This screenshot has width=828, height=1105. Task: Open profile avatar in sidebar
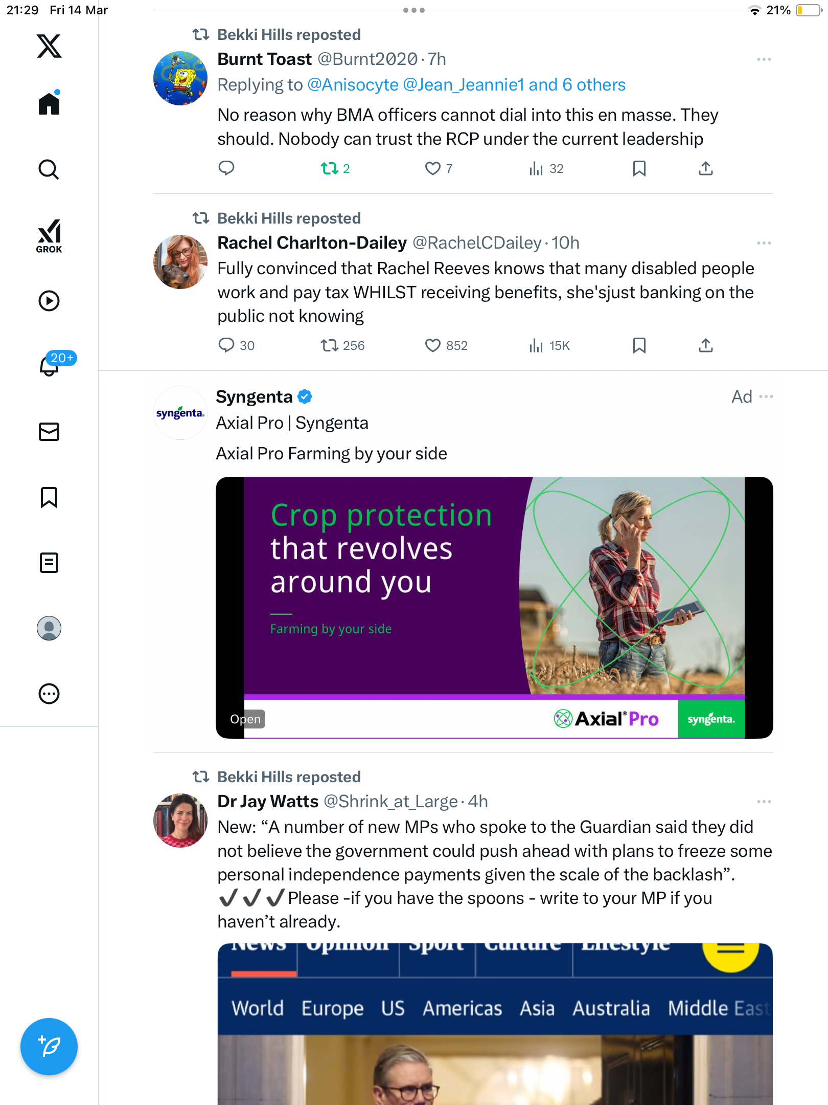tap(49, 628)
